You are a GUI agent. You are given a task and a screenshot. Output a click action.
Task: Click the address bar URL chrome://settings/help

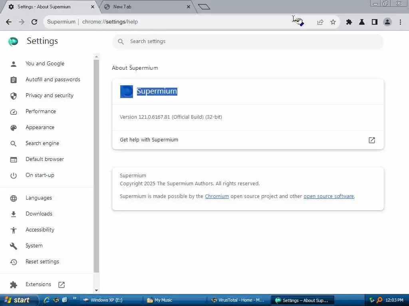point(110,22)
